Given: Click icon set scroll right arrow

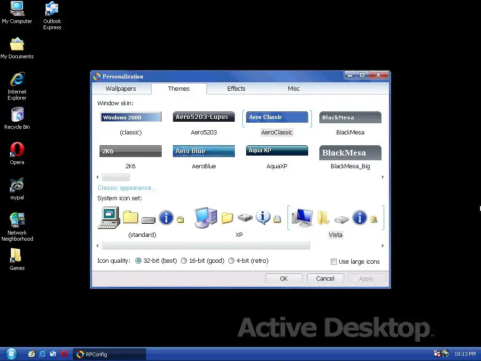Looking at the screenshot, I should pyautogui.click(x=382, y=245).
